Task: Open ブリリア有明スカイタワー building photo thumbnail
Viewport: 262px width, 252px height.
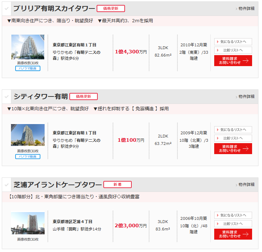Action: point(28,47)
